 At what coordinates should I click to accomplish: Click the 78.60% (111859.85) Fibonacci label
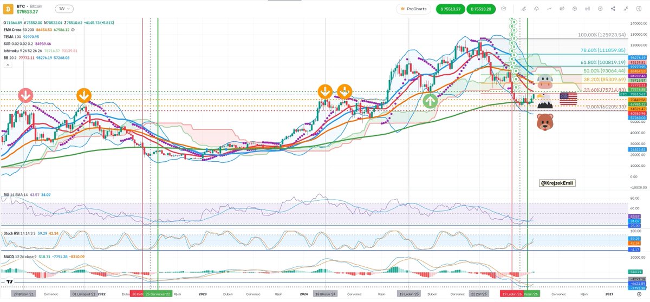603,50
